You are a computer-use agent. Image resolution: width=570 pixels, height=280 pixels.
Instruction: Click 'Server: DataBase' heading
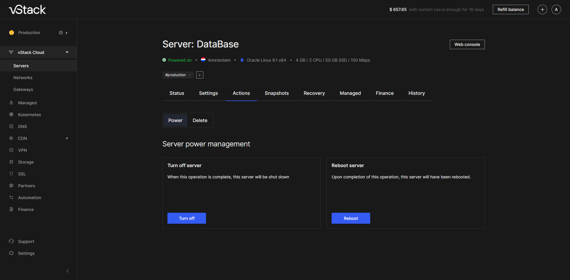(200, 44)
